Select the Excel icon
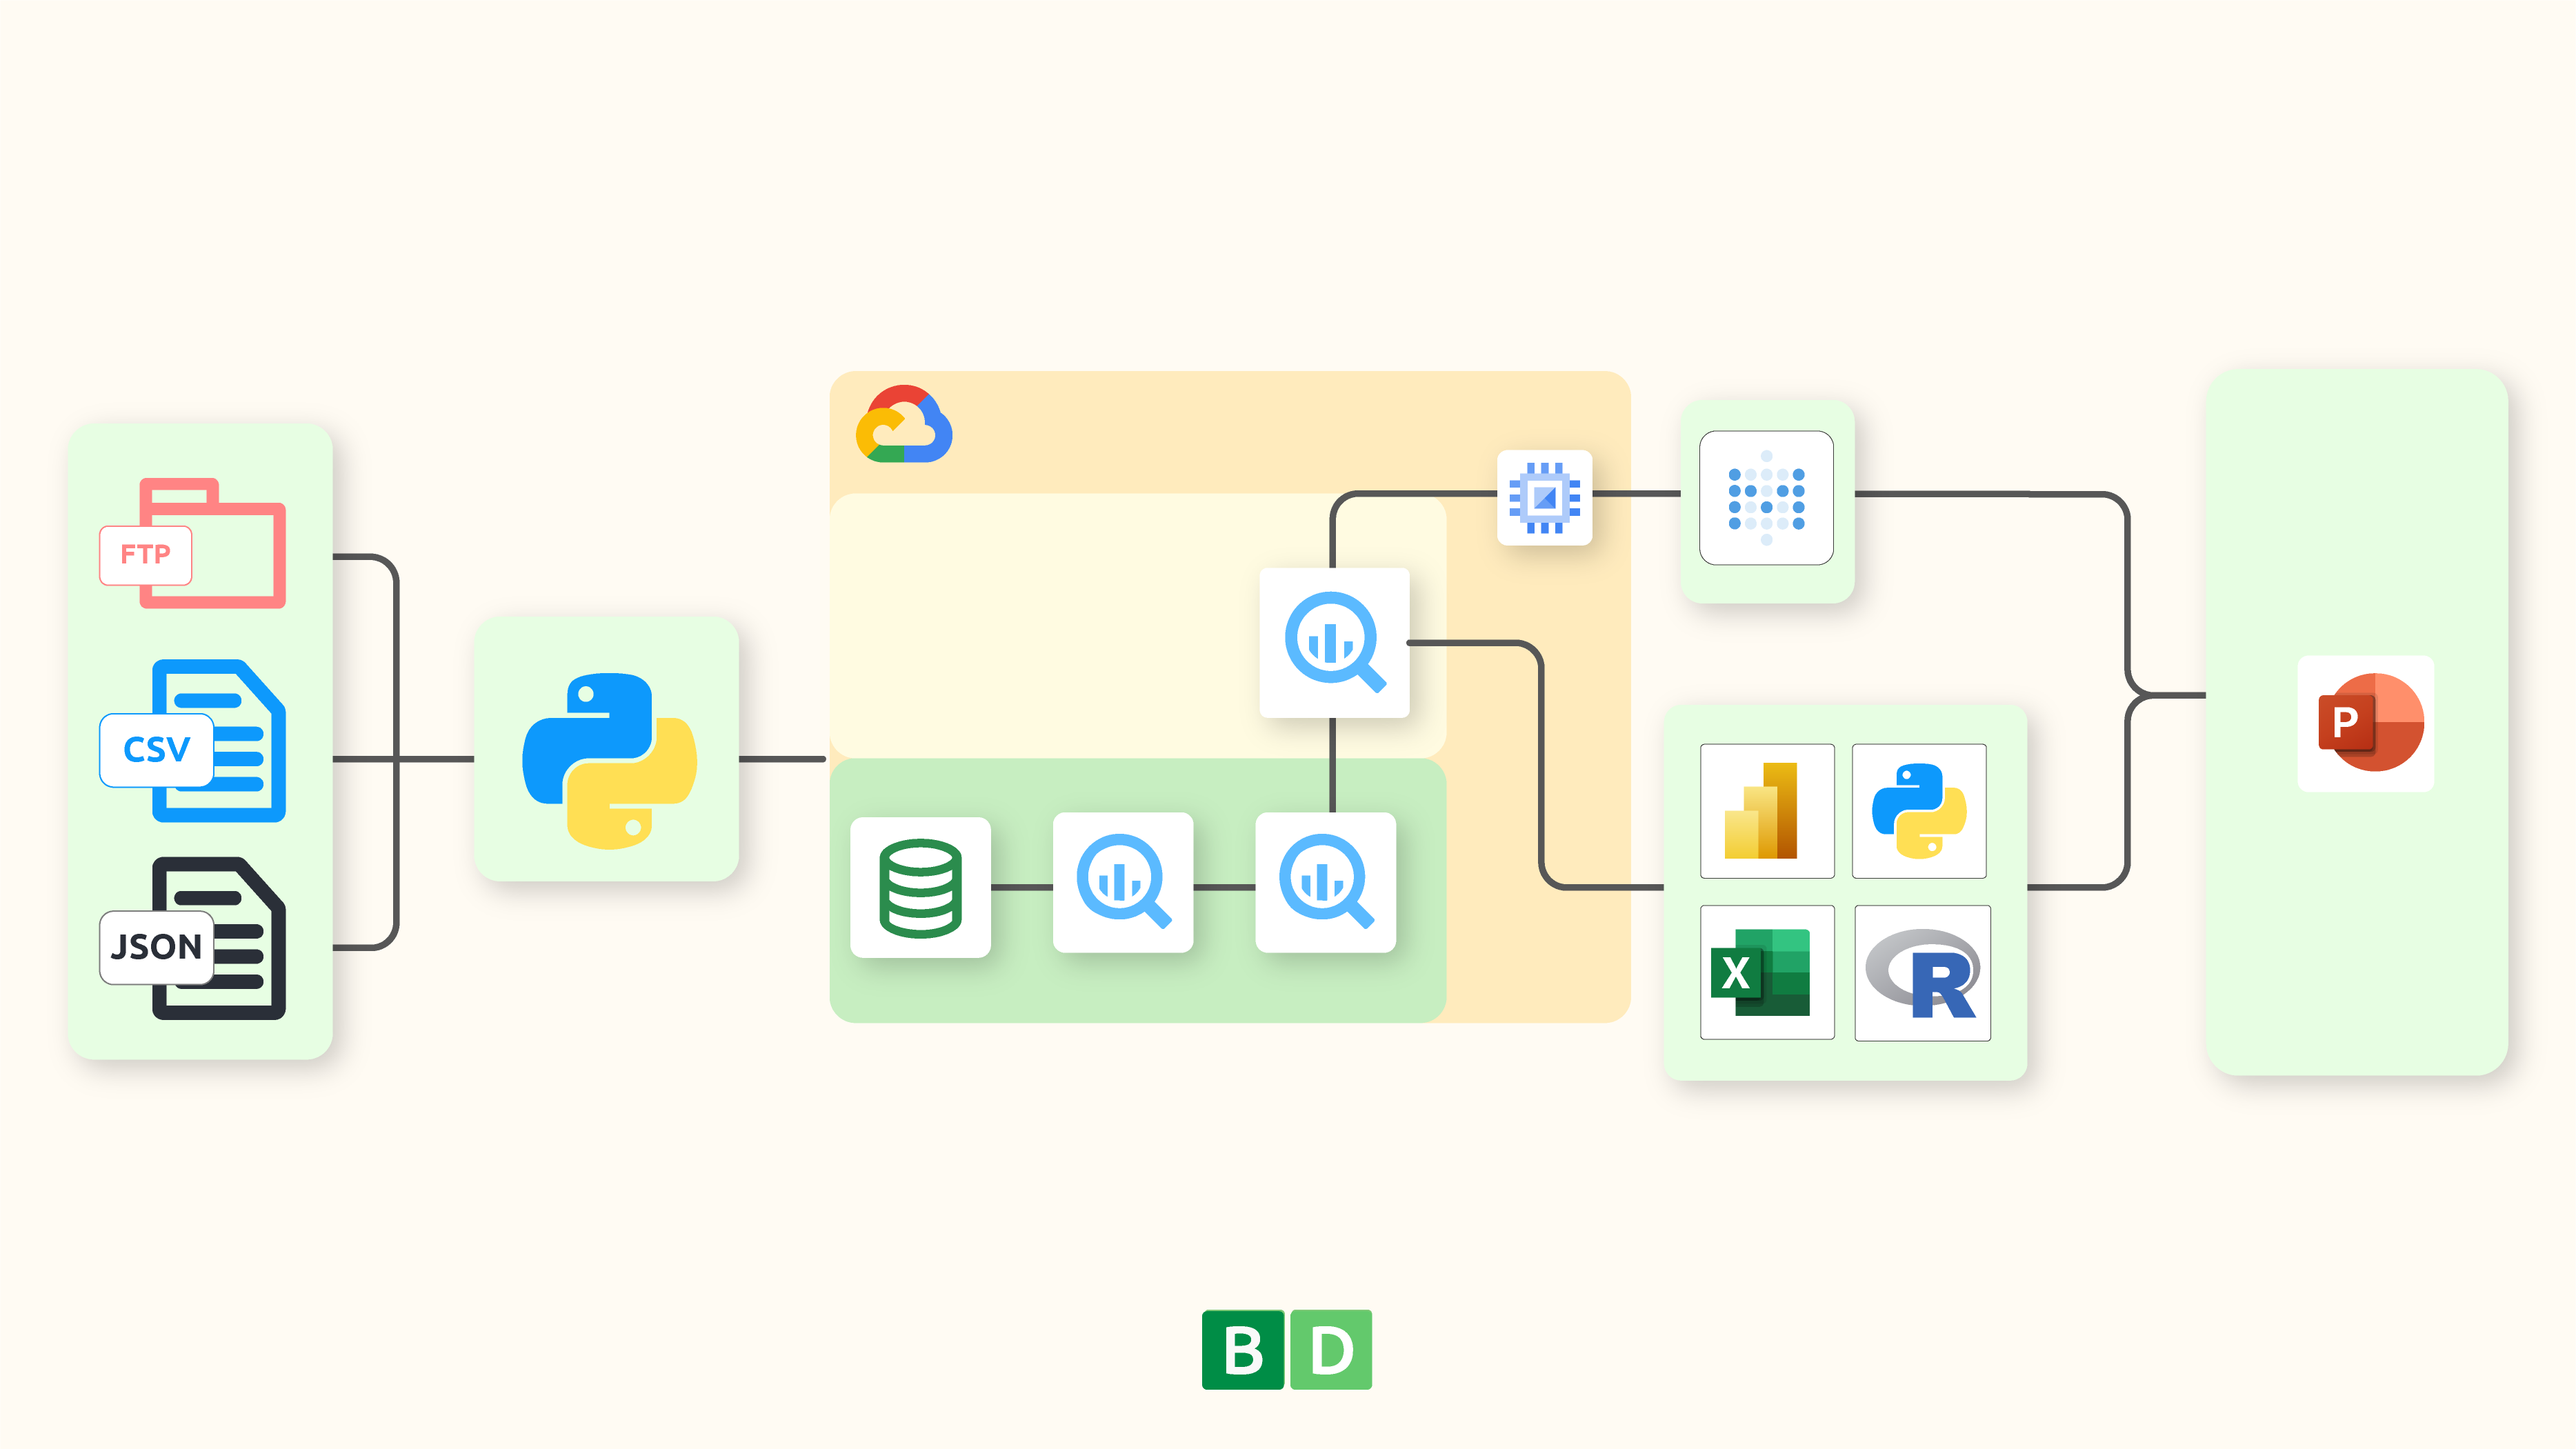 [x=1767, y=972]
